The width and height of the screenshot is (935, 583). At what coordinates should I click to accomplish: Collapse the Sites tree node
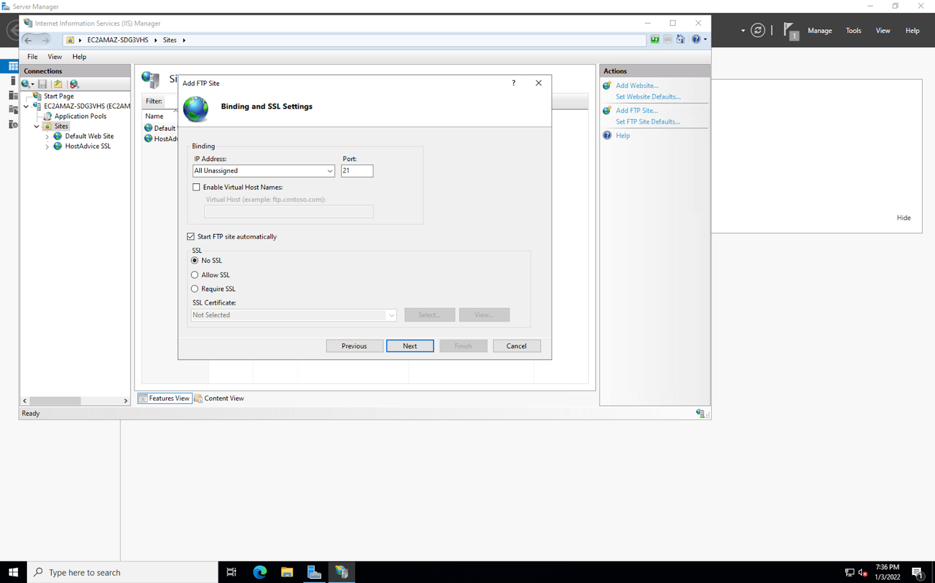(x=37, y=126)
